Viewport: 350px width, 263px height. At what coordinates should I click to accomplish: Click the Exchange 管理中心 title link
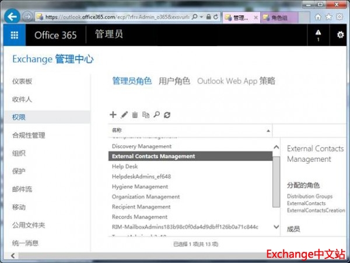tap(52, 59)
